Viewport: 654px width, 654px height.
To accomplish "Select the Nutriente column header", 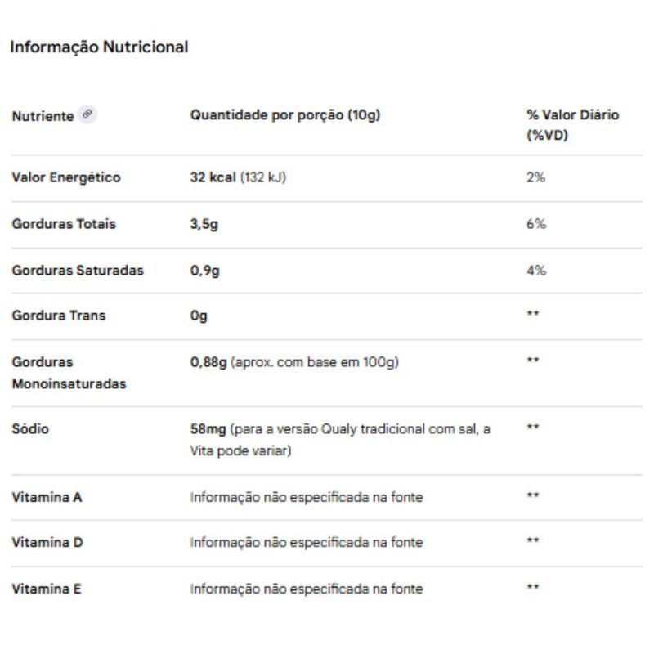I will pyautogui.click(x=43, y=116).
